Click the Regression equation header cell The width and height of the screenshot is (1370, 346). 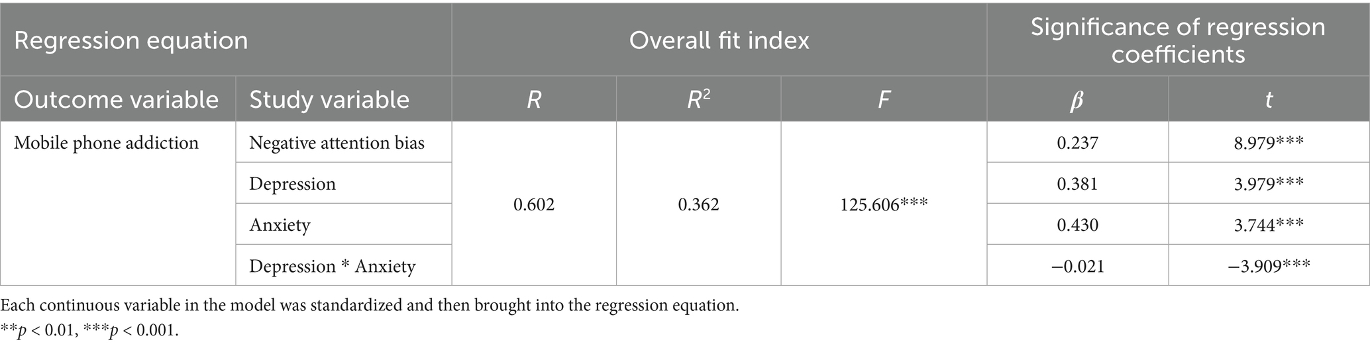click(226, 40)
